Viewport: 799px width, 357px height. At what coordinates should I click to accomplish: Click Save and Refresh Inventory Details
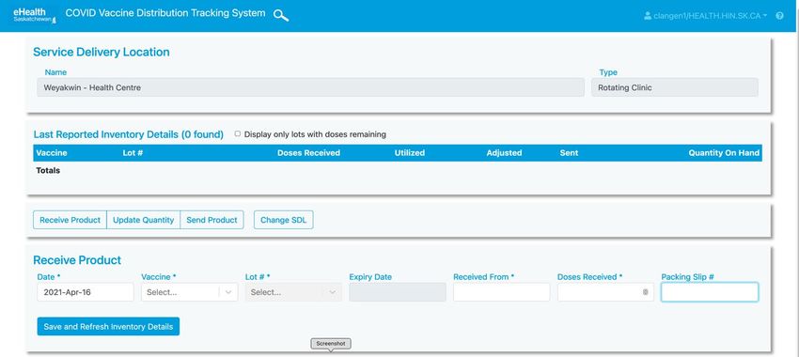pos(108,326)
